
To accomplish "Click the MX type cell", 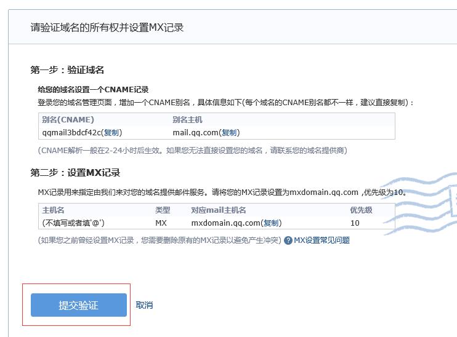I will coord(161,223).
